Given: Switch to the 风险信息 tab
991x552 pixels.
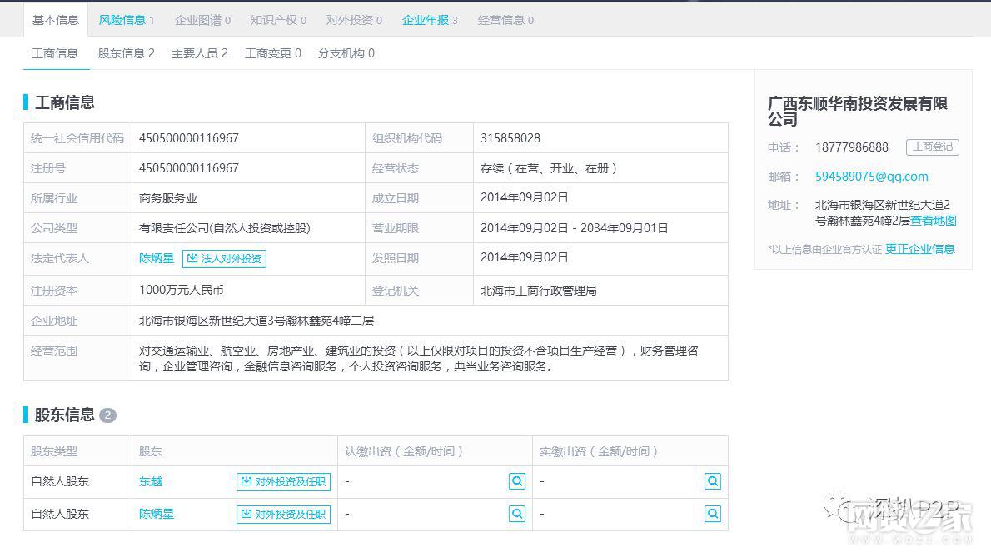Looking at the screenshot, I should pyautogui.click(x=126, y=20).
